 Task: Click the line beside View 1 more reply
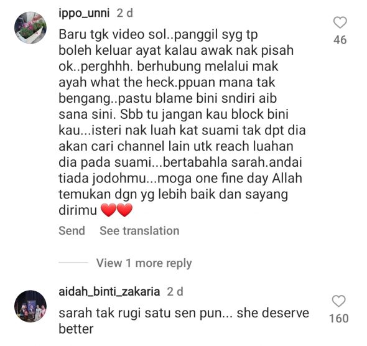click(x=73, y=263)
